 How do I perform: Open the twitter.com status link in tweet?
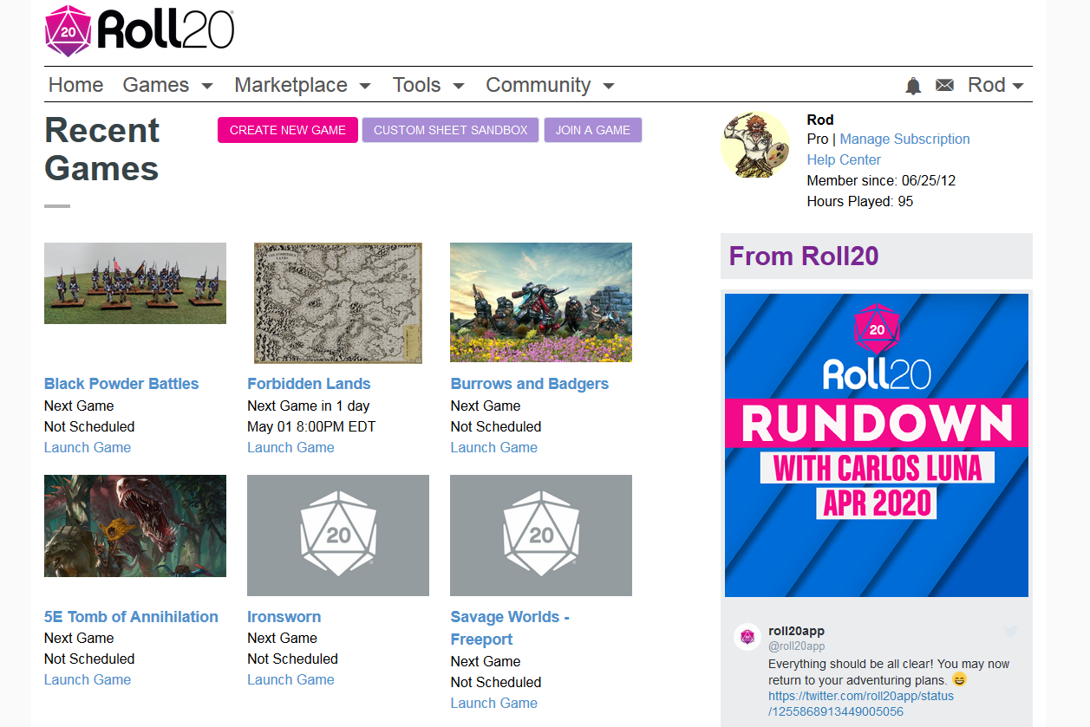click(x=861, y=704)
